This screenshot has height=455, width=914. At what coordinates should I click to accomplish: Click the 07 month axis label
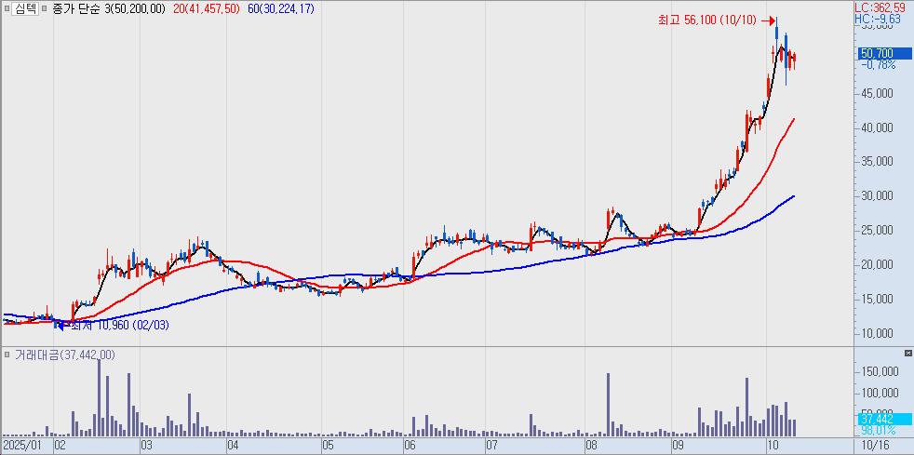[x=492, y=446]
